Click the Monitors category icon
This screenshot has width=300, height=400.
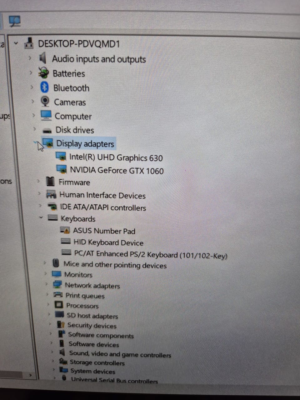click(x=57, y=274)
